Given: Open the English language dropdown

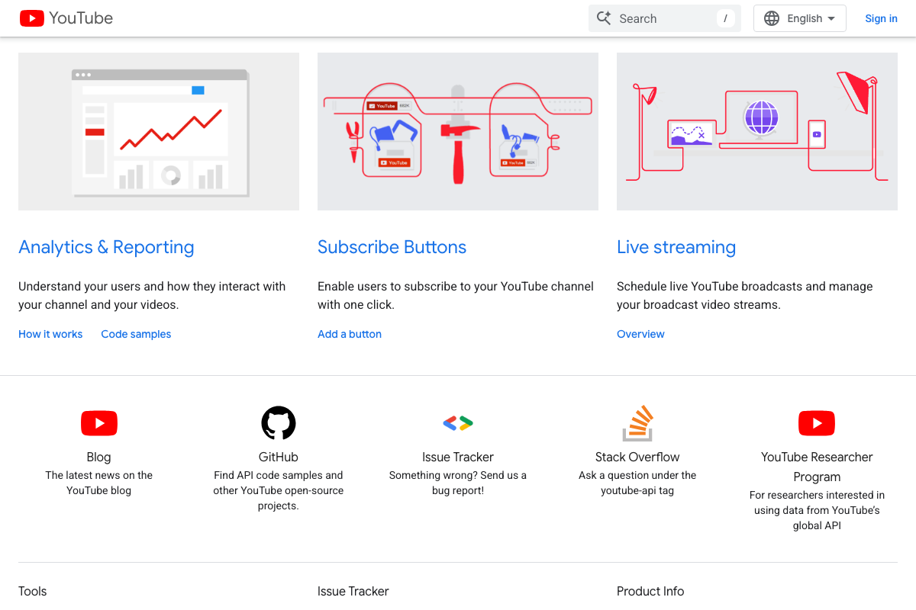Looking at the screenshot, I should point(800,18).
